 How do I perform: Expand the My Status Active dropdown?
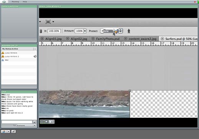click(35, 49)
